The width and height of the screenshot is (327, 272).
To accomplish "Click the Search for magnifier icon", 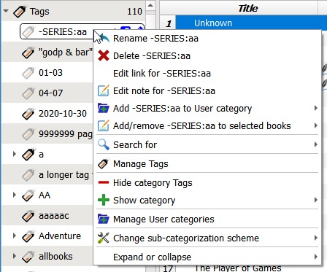I will (x=104, y=144).
